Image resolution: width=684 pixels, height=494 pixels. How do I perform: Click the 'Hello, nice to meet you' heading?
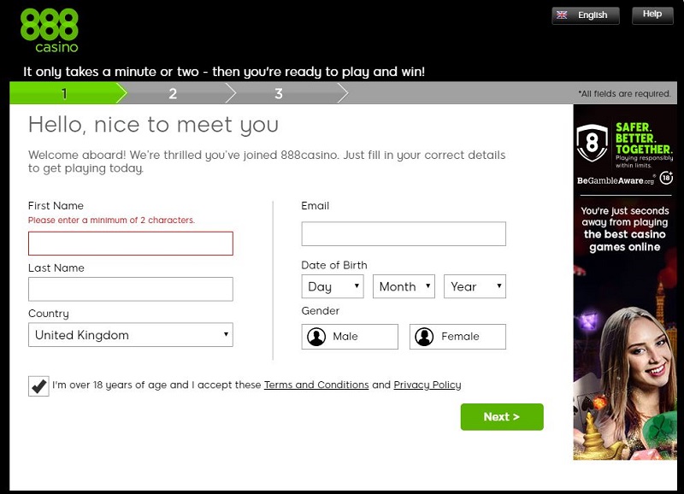(153, 125)
